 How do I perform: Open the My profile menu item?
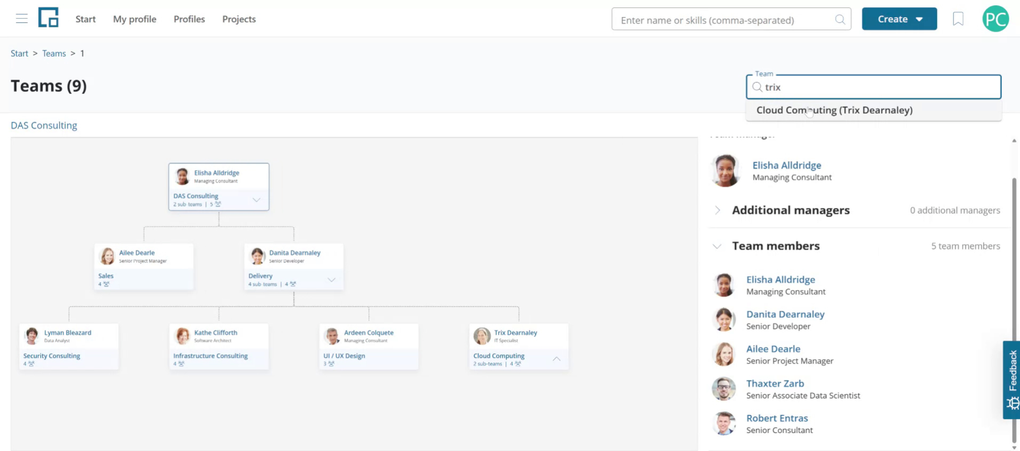[x=134, y=19]
